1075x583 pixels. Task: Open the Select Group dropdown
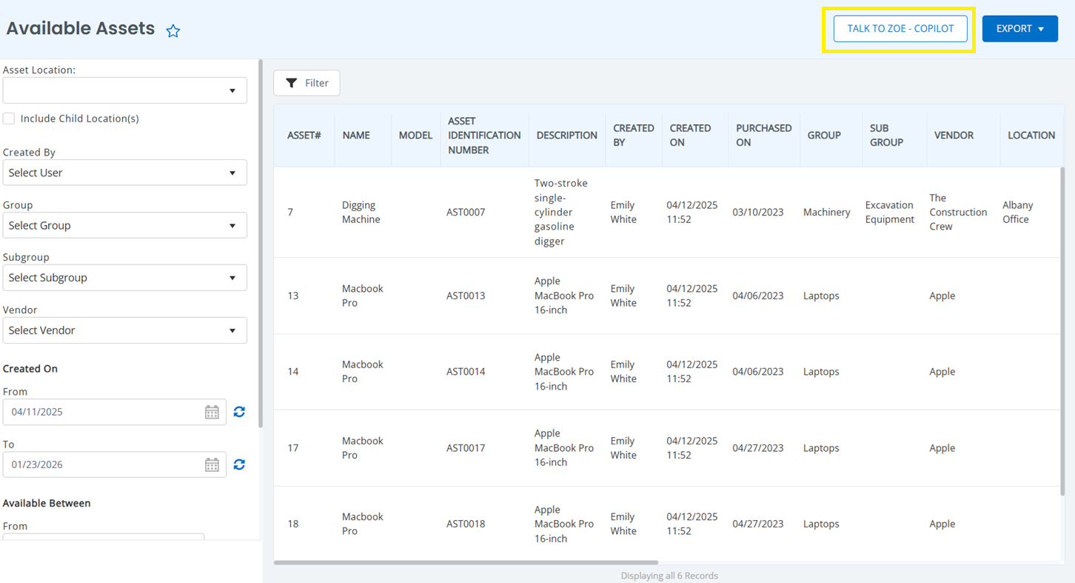coord(124,225)
